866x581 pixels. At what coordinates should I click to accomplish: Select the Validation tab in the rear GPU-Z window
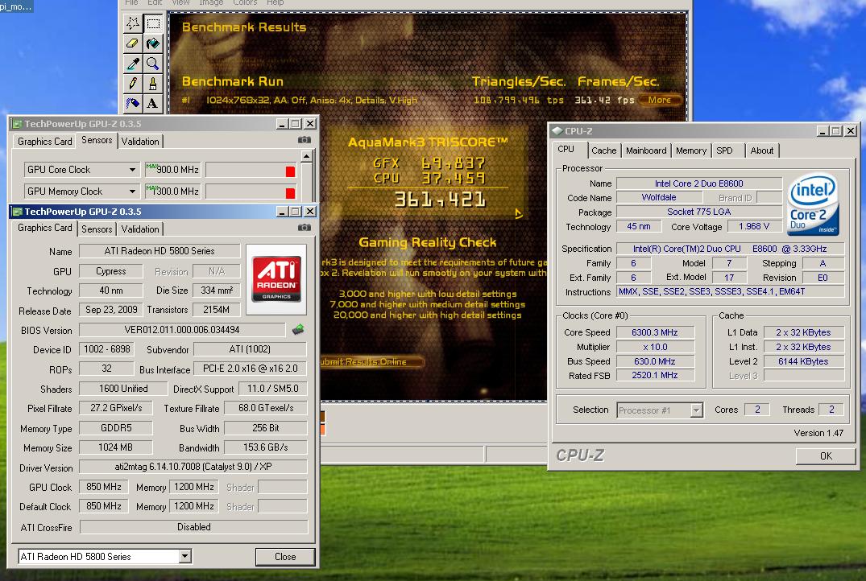[x=140, y=142]
